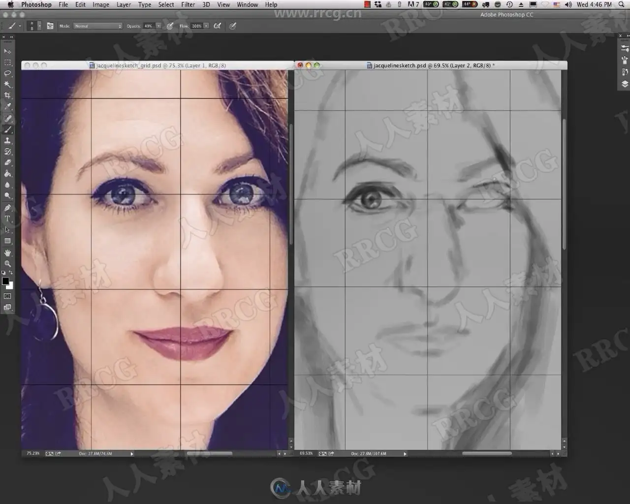Select the Path Selection tool
Image resolution: width=630 pixels, height=504 pixels.
pos(7,230)
